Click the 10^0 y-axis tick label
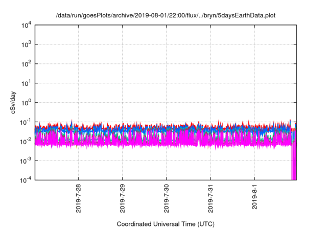This screenshot has height=229, width=327. pyautogui.click(x=26, y=103)
